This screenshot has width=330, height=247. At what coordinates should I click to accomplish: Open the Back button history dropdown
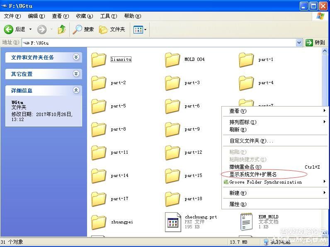(30, 29)
